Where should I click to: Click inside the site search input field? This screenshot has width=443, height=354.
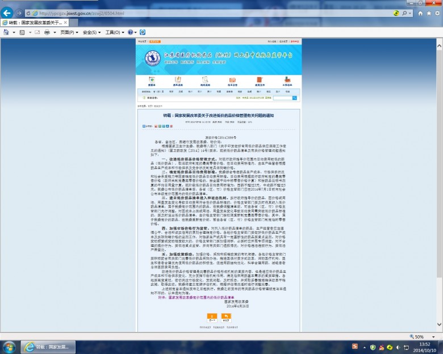pyautogui.click(x=285, y=98)
